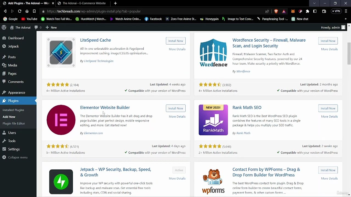The height and width of the screenshot is (197, 351).
Task: Open the Image to Text Converter bookmark
Action: 237,19
